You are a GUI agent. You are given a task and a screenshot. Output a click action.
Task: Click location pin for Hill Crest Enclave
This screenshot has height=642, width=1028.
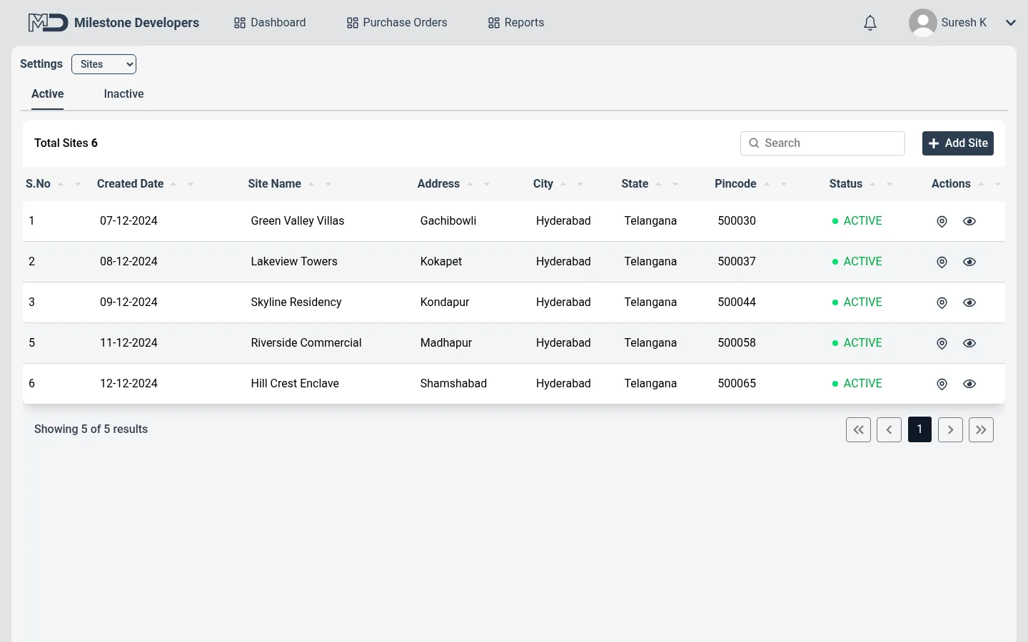click(942, 384)
